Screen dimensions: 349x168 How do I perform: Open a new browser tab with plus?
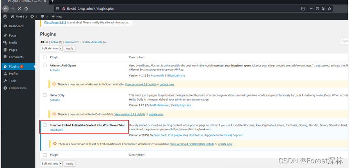[53, 1]
